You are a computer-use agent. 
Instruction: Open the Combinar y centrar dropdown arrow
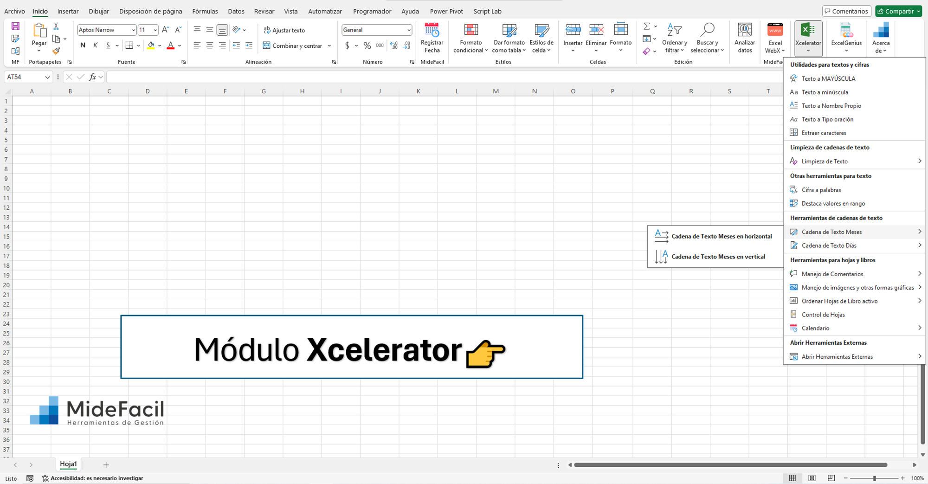coord(329,45)
